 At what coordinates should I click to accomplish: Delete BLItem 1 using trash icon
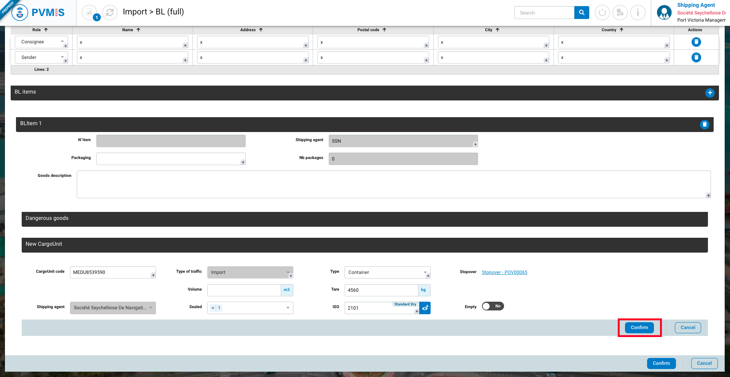click(x=704, y=124)
